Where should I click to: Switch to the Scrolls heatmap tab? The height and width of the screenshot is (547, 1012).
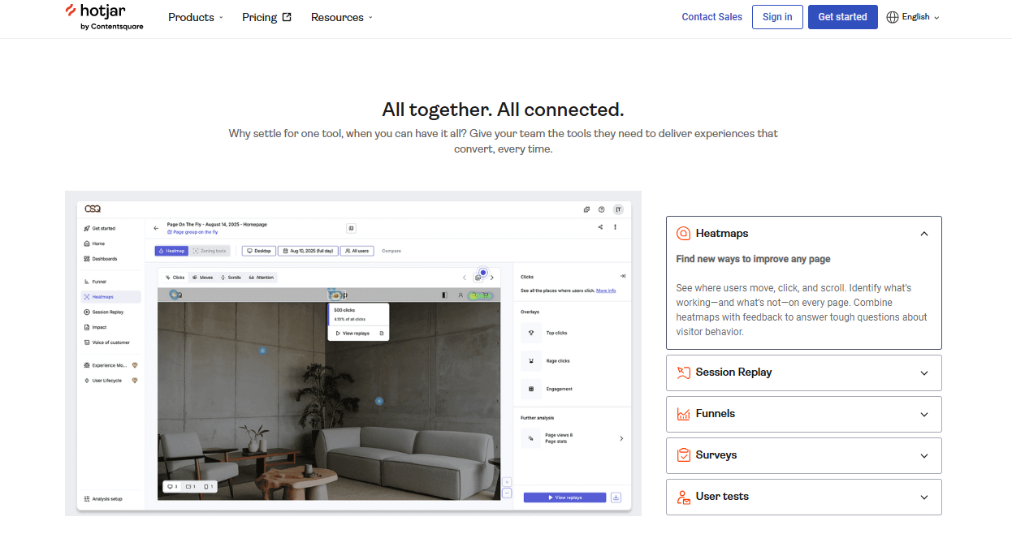(231, 278)
